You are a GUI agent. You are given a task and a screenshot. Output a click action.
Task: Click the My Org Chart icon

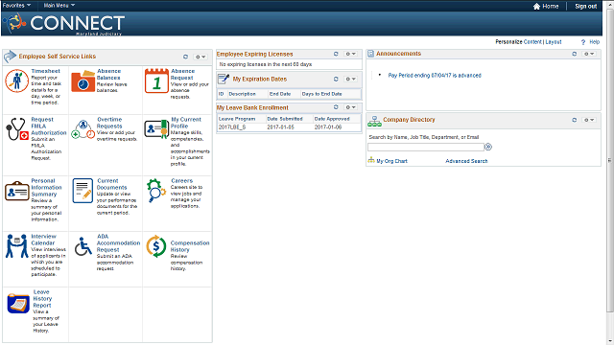coord(371,160)
